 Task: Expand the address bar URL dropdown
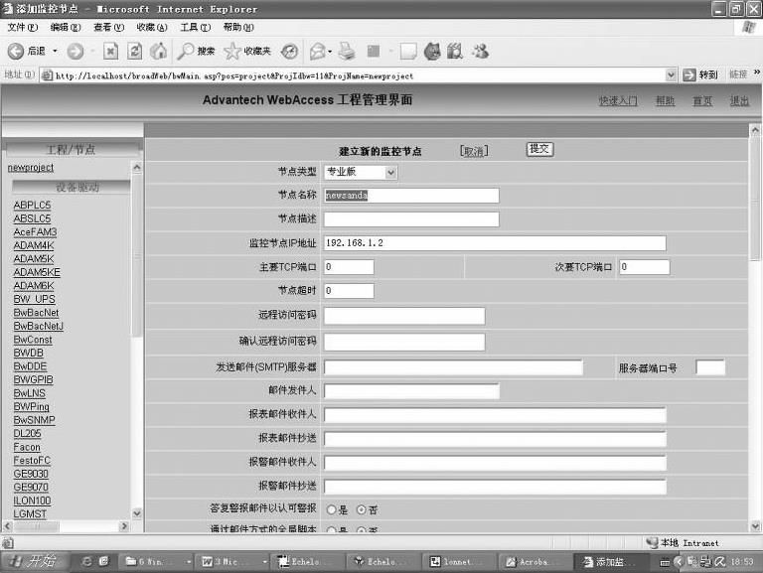tap(672, 74)
